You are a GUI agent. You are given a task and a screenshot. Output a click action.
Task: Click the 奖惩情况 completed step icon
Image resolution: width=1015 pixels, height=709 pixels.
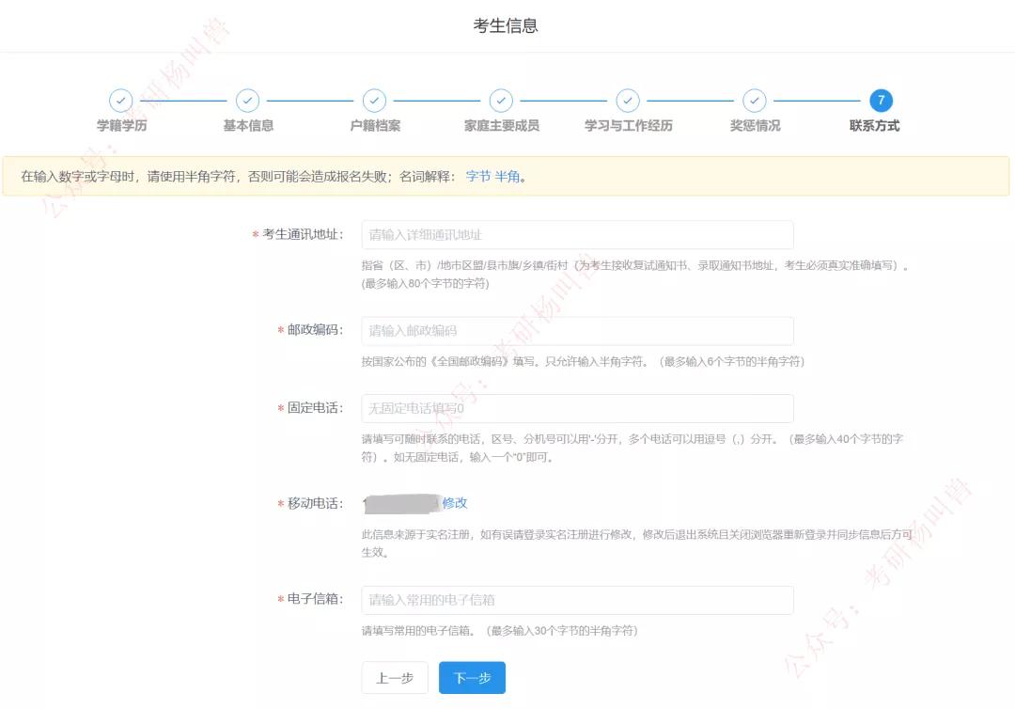click(754, 100)
